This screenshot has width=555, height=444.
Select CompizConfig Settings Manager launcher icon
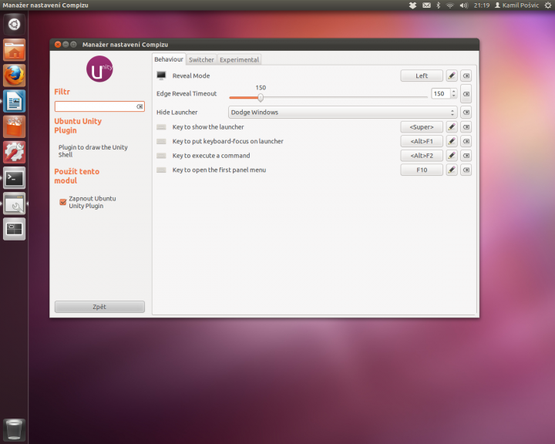[14, 203]
